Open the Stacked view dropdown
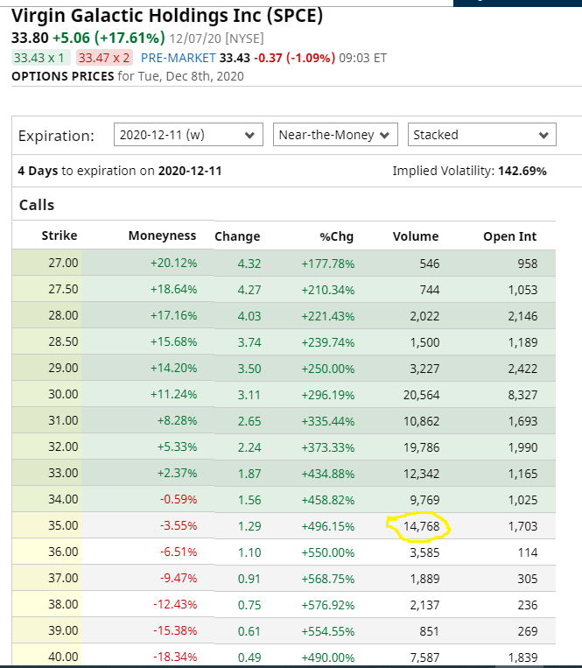The width and height of the screenshot is (582, 668). click(481, 135)
